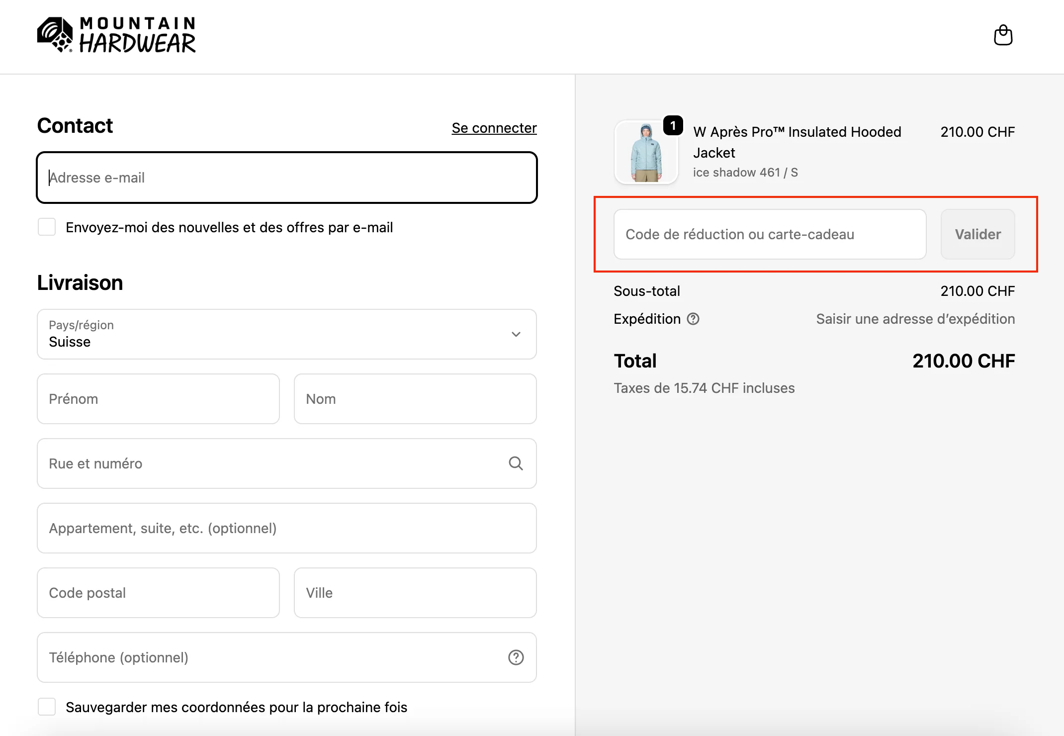This screenshot has height=736, width=1064.
Task: Open the Pays/région dropdown showing Suisse
Action: [x=286, y=334]
